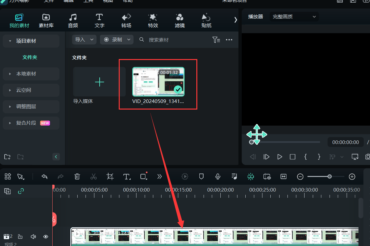Screen dimensions: 370x246
Task: Click the filter sort icon beside search
Action: coord(216,40)
